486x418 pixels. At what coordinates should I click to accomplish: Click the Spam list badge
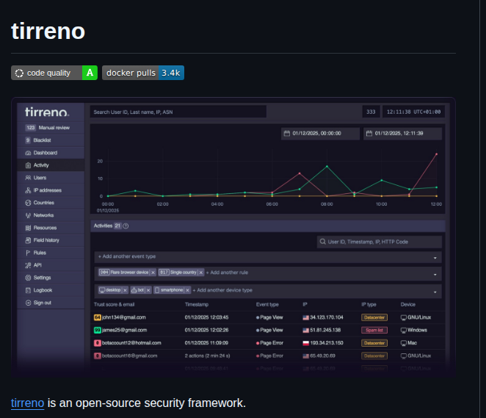pyautogui.click(x=374, y=330)
